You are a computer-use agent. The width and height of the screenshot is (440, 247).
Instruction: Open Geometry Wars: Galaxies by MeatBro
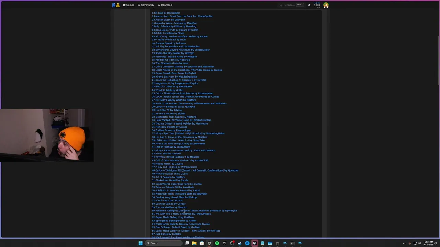[x=174, y=23]
